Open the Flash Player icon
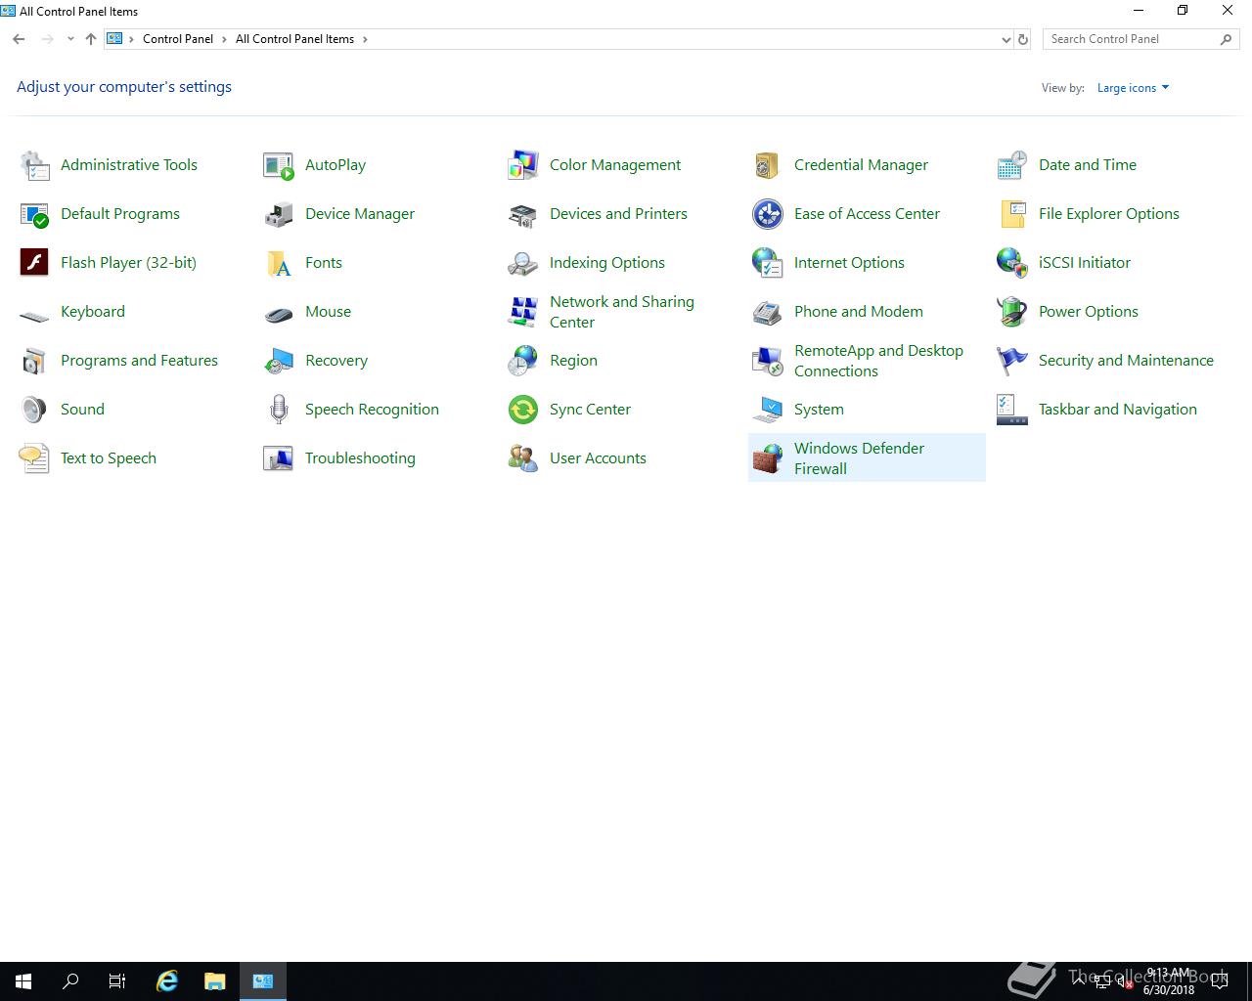The image size is (1252, 1001). (x=34, y=263)
